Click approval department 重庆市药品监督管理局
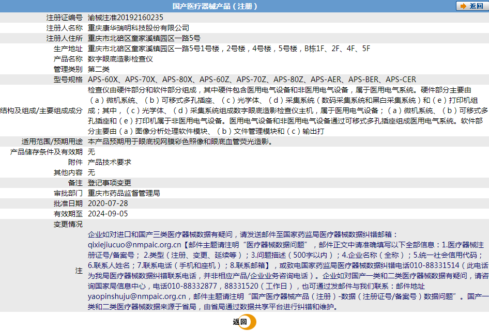Image resolution: width=489 pixels, height=331 pixels. pos(124,193)
